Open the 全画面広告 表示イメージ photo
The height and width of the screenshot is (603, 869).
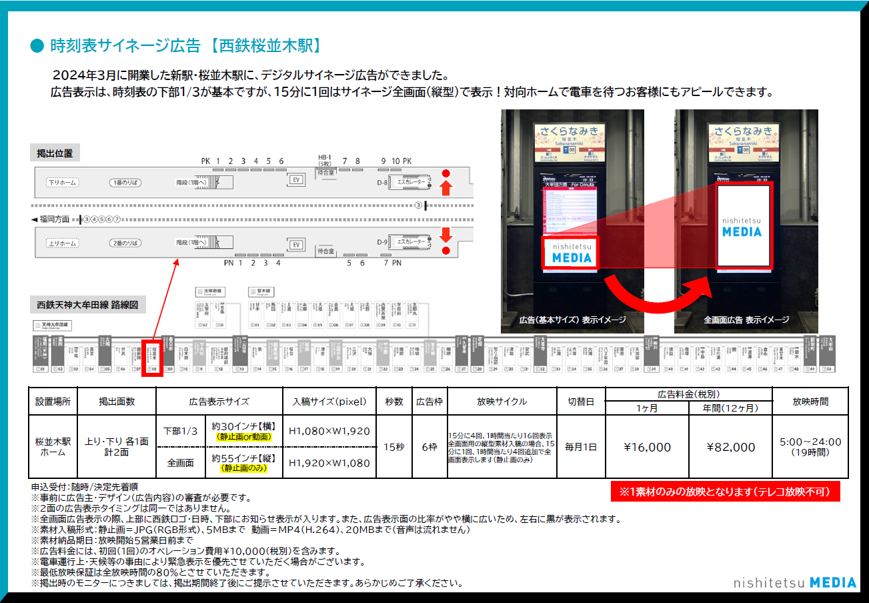pos(746,220)
